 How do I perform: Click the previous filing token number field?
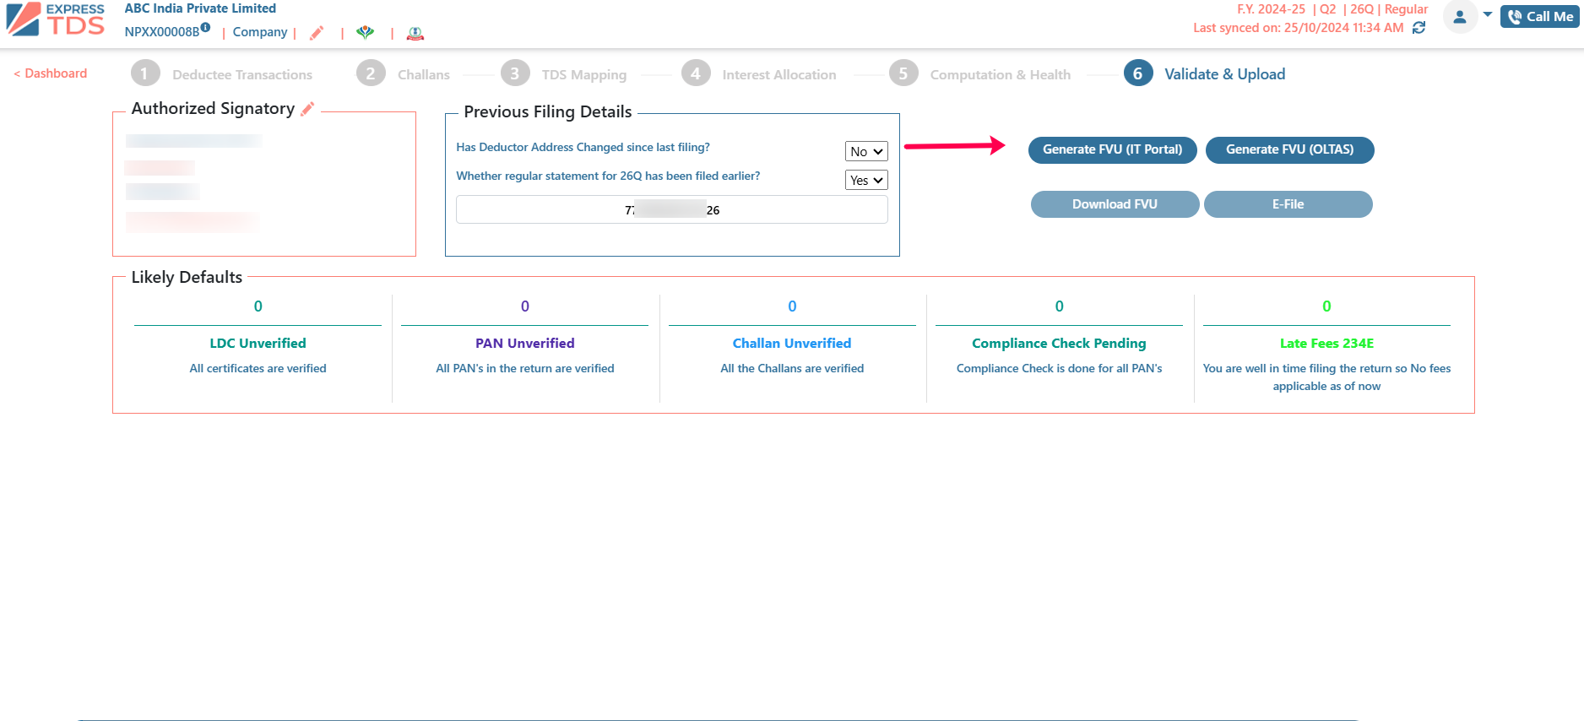click(x=672, y=209)
